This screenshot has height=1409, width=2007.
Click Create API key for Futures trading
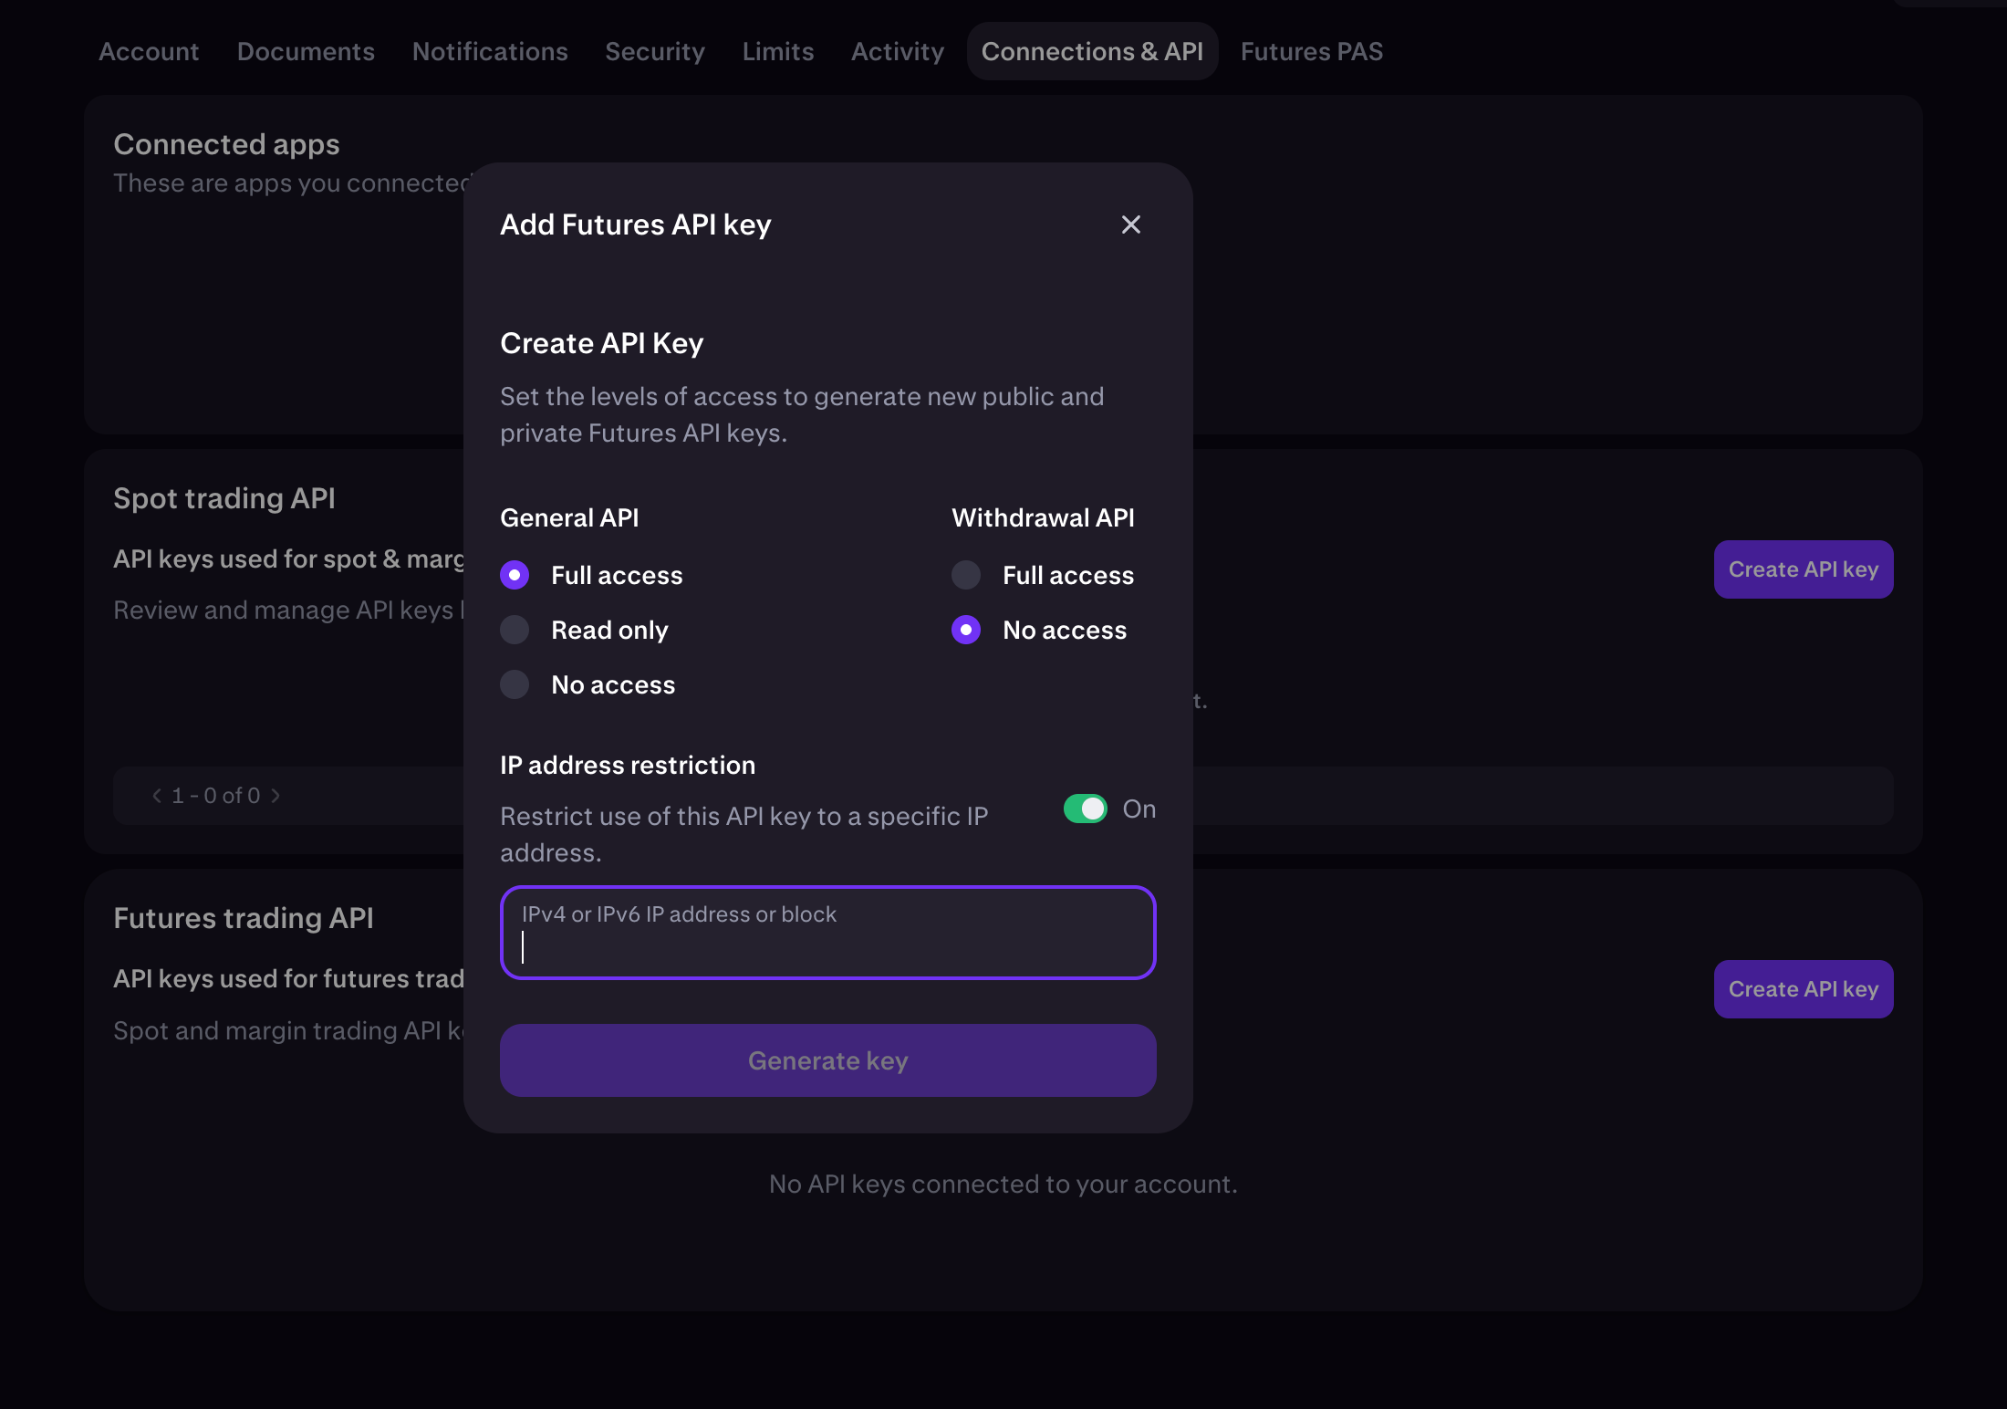(x=1803, y=989)
